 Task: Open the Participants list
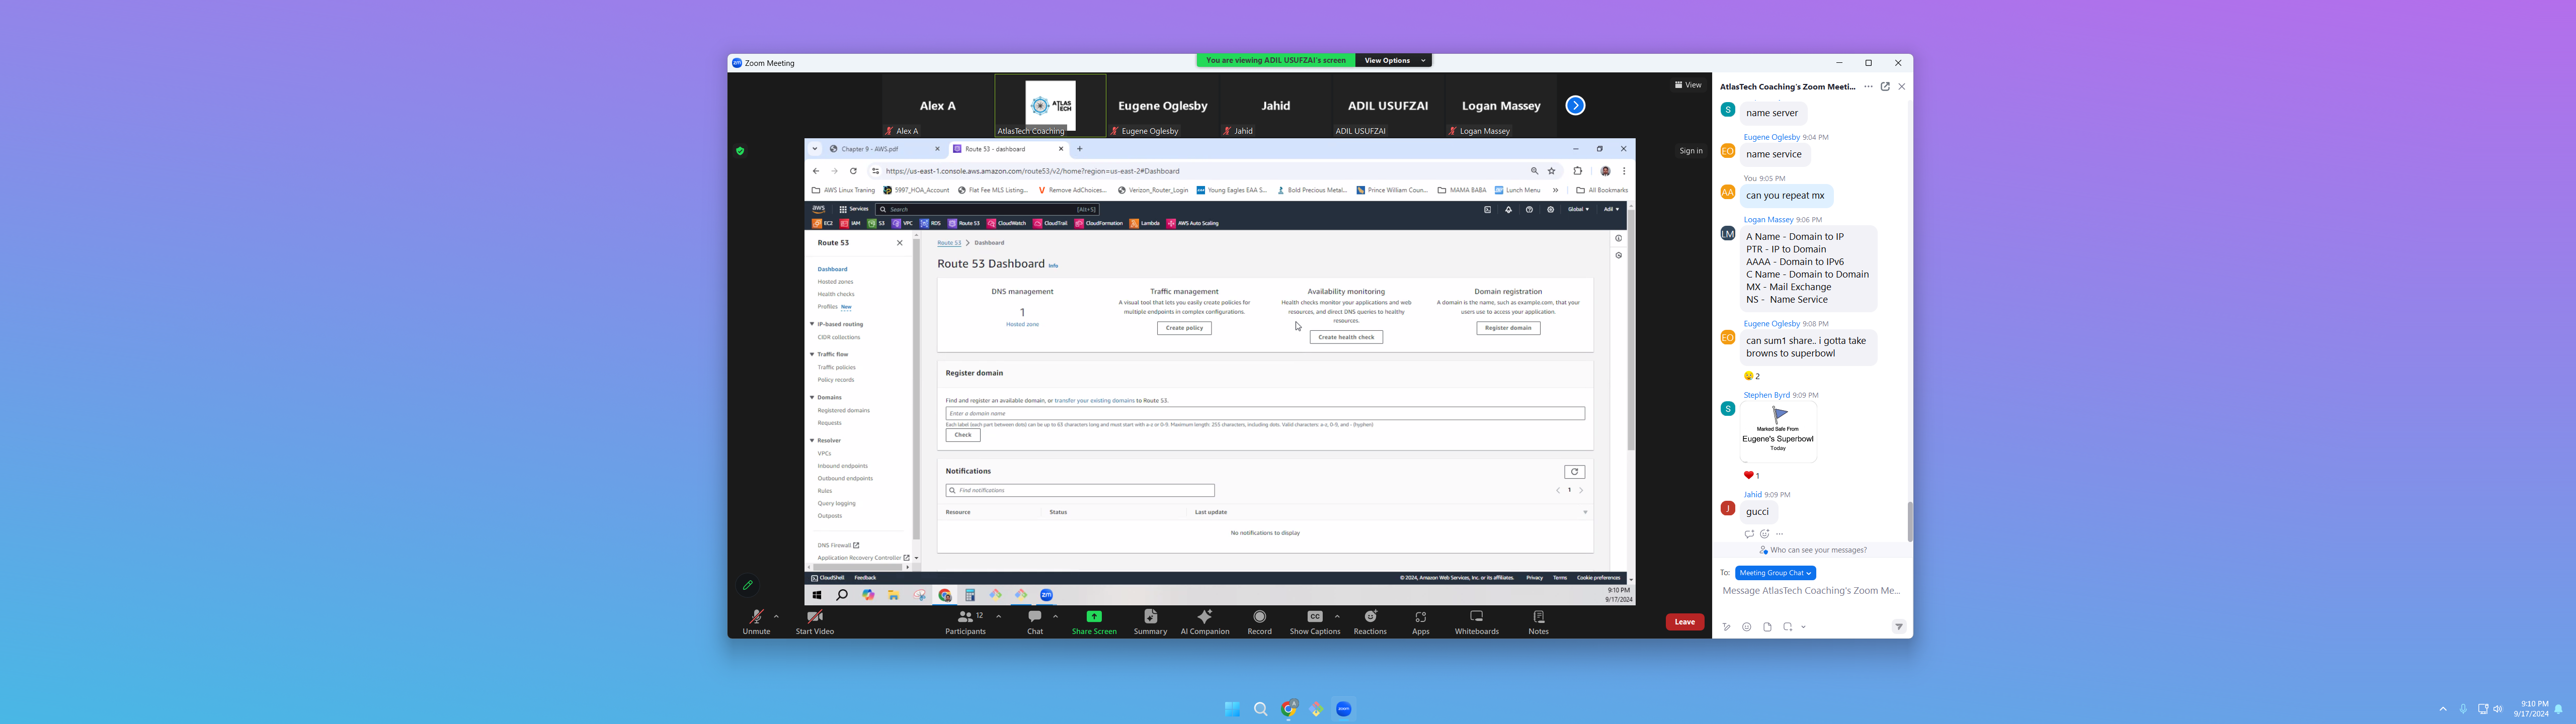(965, 621)
